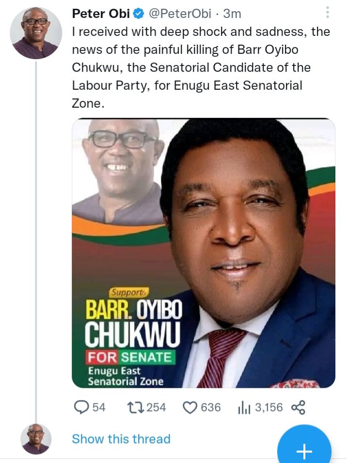Click the 3,156 views count
The height and width of the screenshot is (463, 347).
(268, 408)
